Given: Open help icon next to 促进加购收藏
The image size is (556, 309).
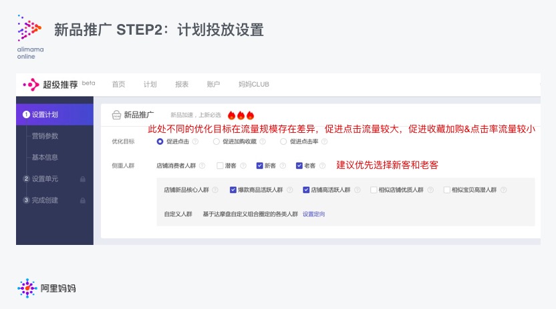Looking at the screenshot, I should pos(263,141).
